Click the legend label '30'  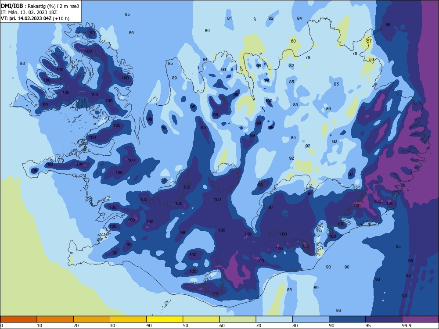click(112, 325)
